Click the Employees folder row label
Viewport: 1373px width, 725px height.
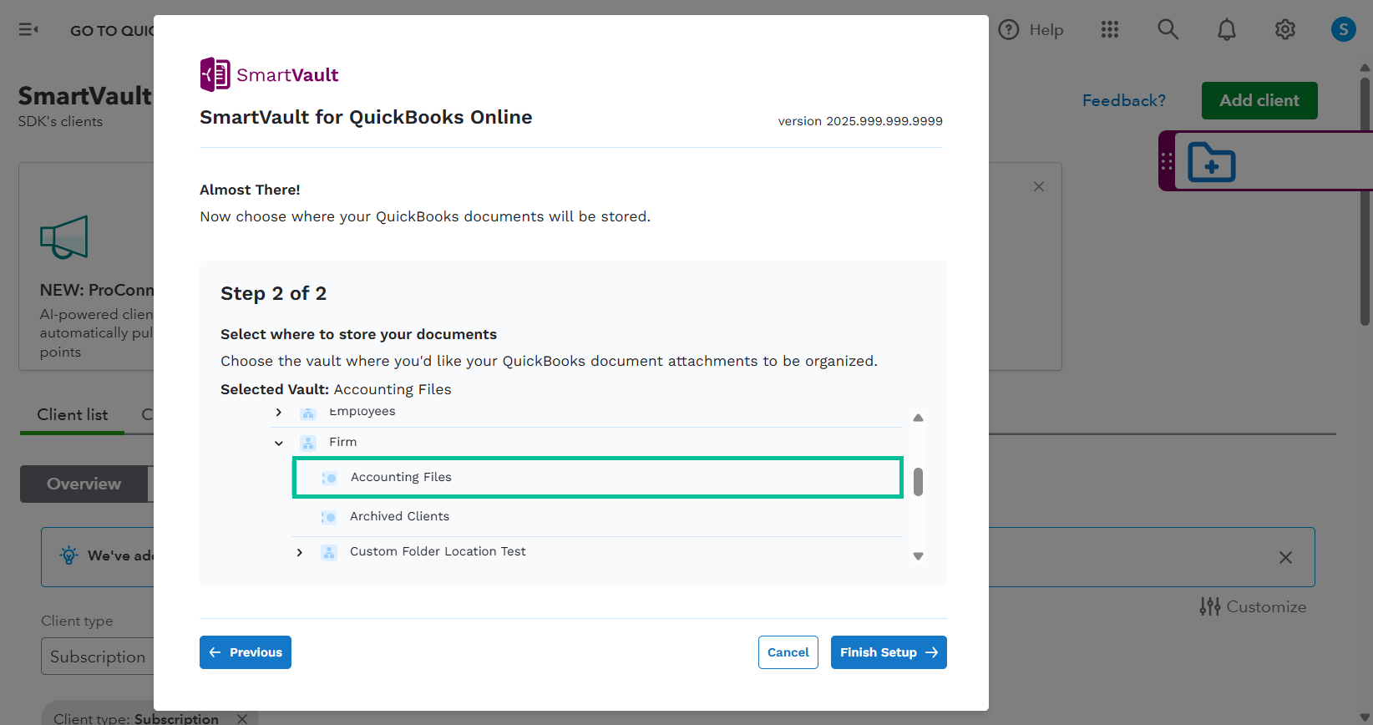362,411
